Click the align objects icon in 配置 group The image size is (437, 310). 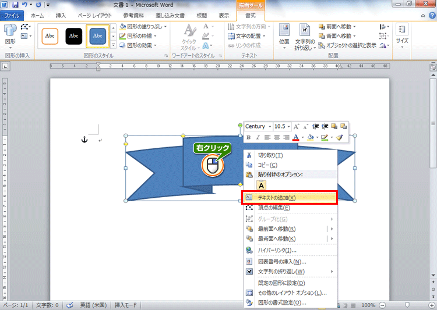coord(385,27)
